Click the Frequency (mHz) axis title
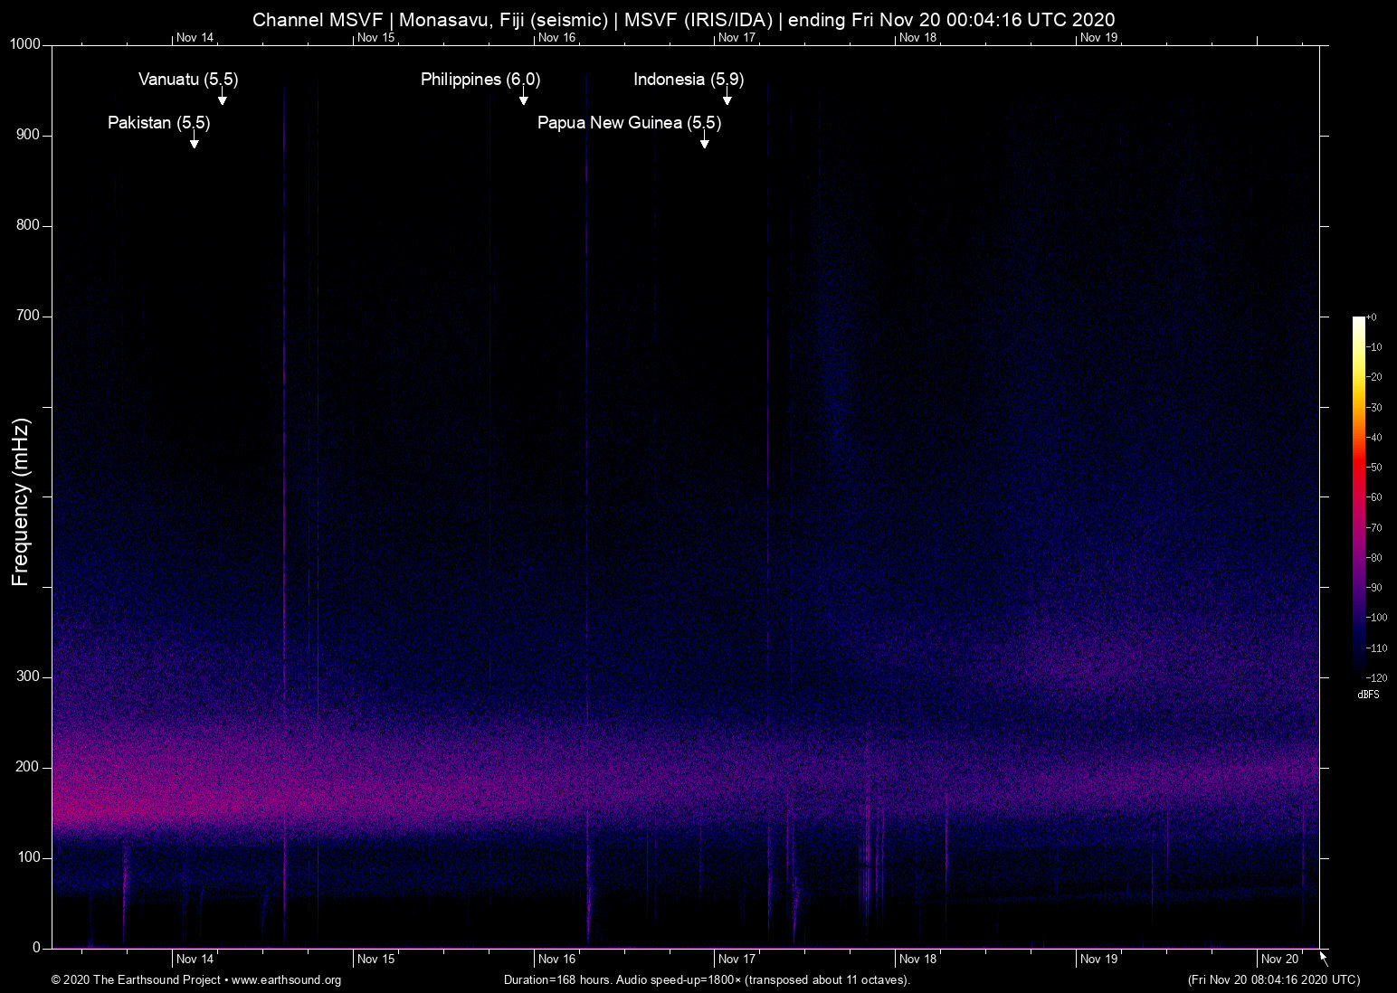This screenshot has width=1397, height=993. [20, 502]
